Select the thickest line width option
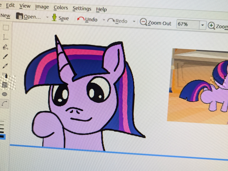The height and width of the screenshot is (171, 228). [2, 137]
